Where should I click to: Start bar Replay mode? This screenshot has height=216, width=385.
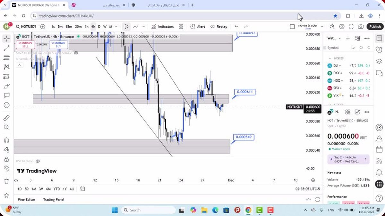(x=219, y=27)
